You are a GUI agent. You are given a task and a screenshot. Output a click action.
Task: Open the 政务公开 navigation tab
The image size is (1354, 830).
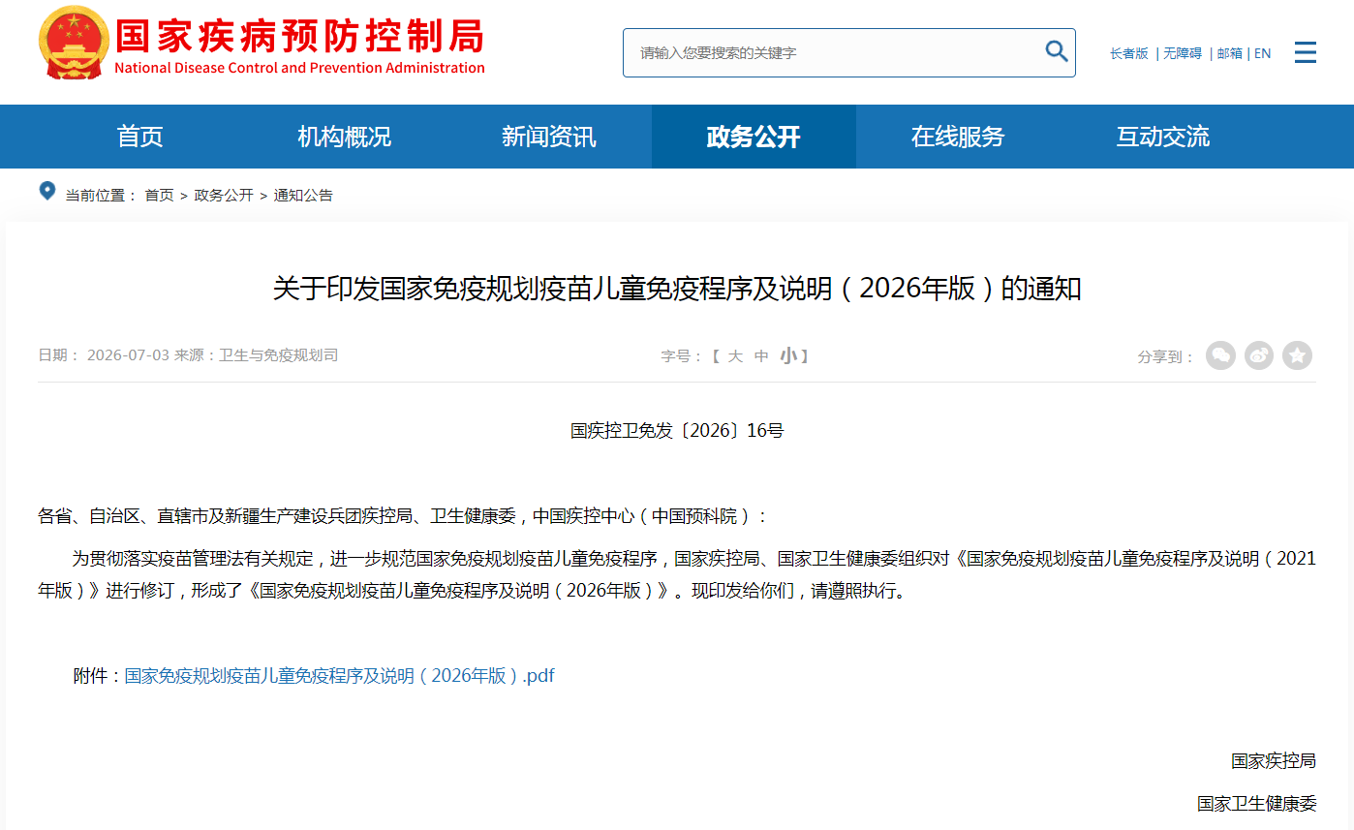click(x=754, y=137)
